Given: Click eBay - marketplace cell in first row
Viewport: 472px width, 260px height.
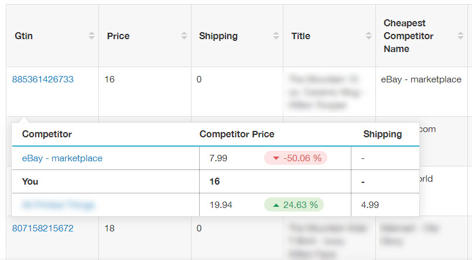Looking at the screenshot, I should point(420,79).
